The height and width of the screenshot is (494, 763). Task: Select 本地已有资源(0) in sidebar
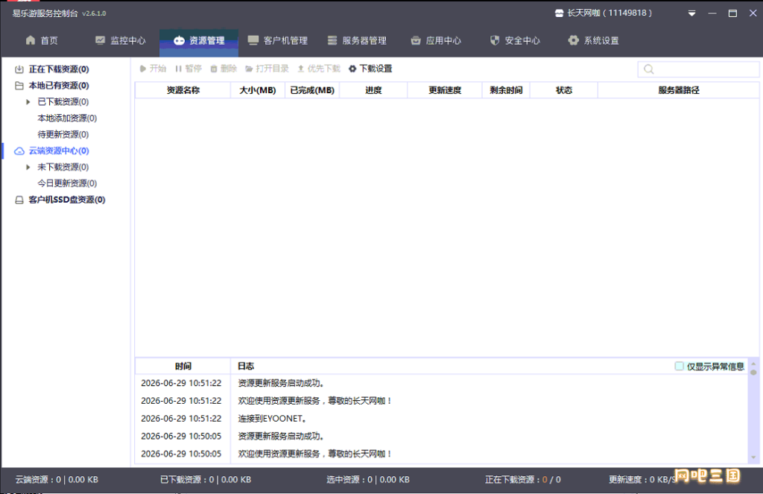[59, 86]
